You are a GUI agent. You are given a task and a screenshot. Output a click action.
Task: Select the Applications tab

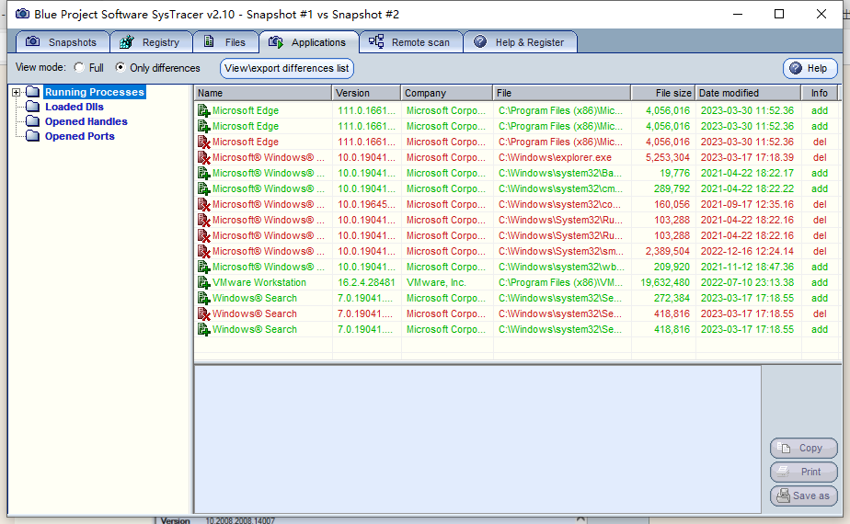point(308,42)
